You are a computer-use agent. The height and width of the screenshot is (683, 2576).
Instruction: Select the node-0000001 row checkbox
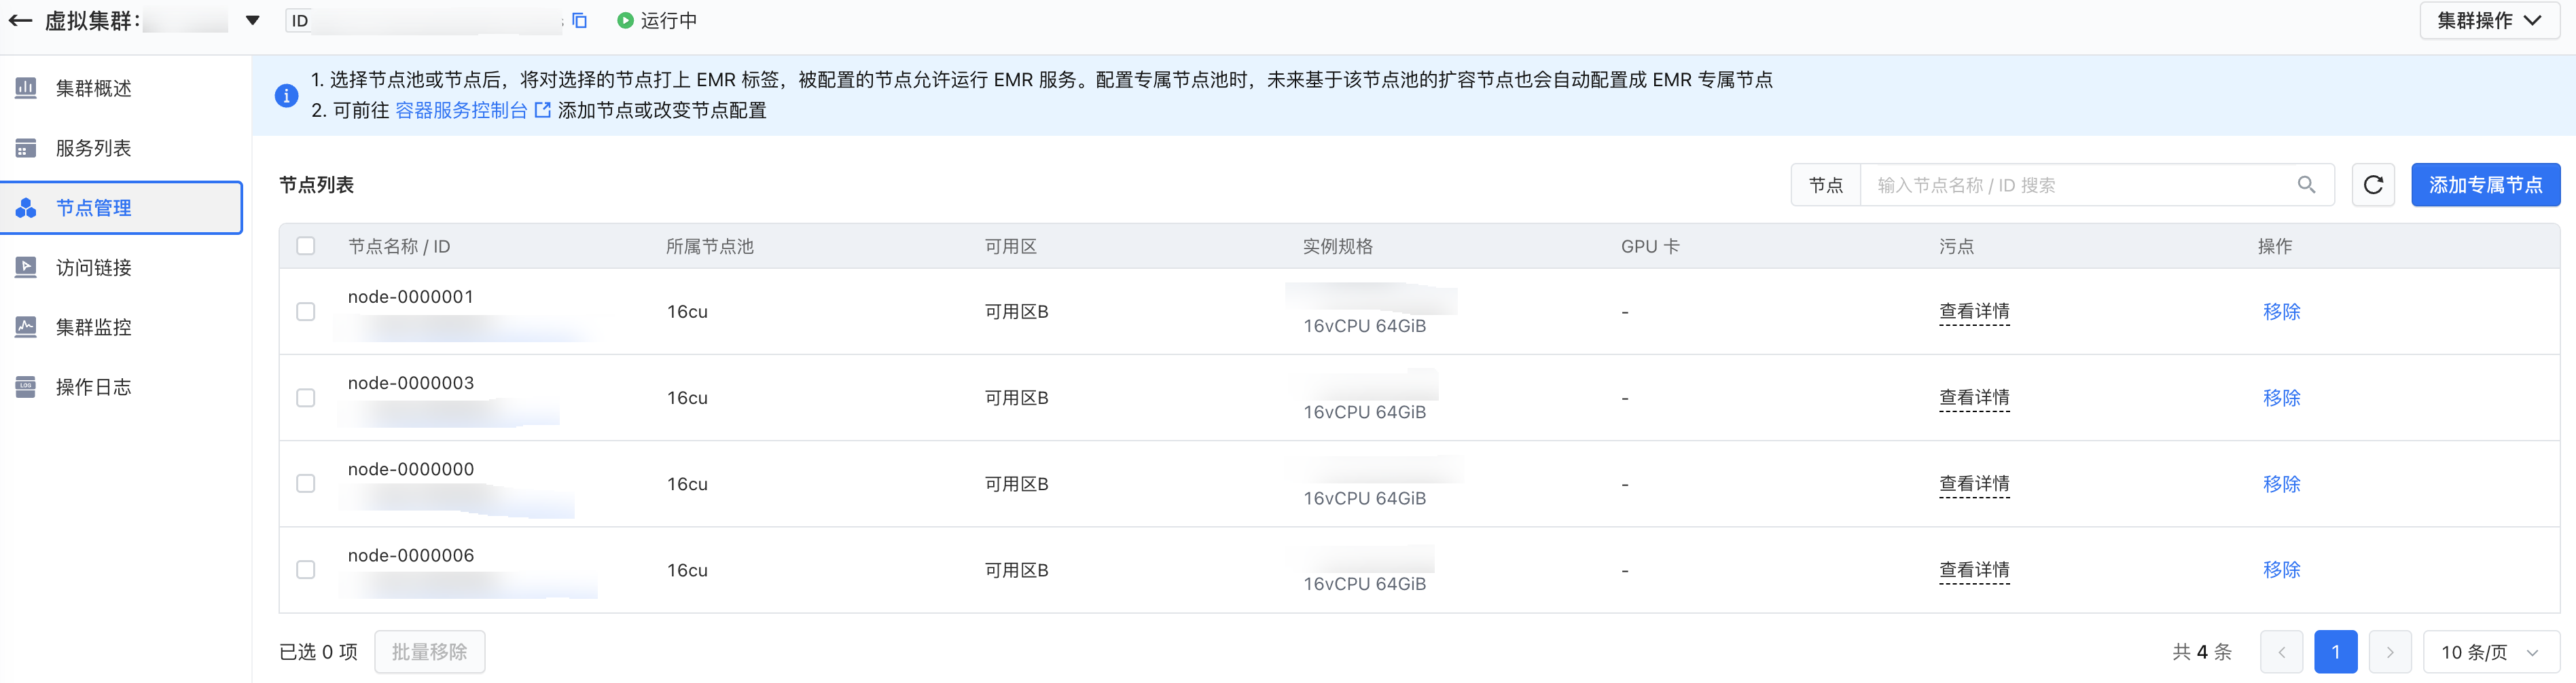(x=306, y=312)
